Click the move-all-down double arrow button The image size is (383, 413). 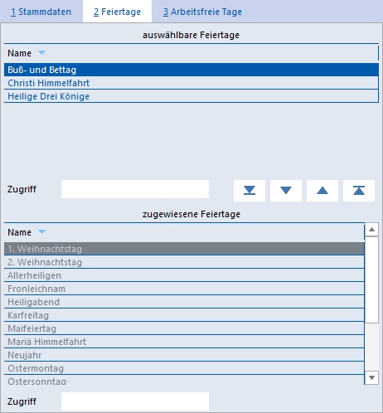250,191
